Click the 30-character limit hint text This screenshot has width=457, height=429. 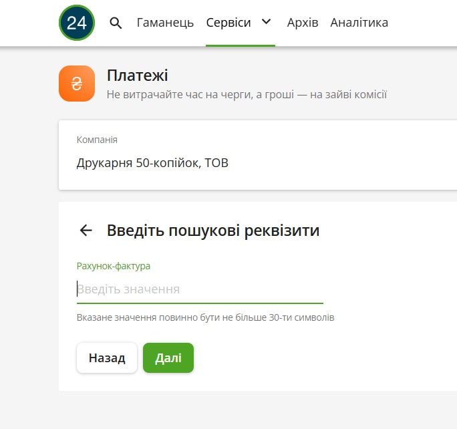[205, 317]
